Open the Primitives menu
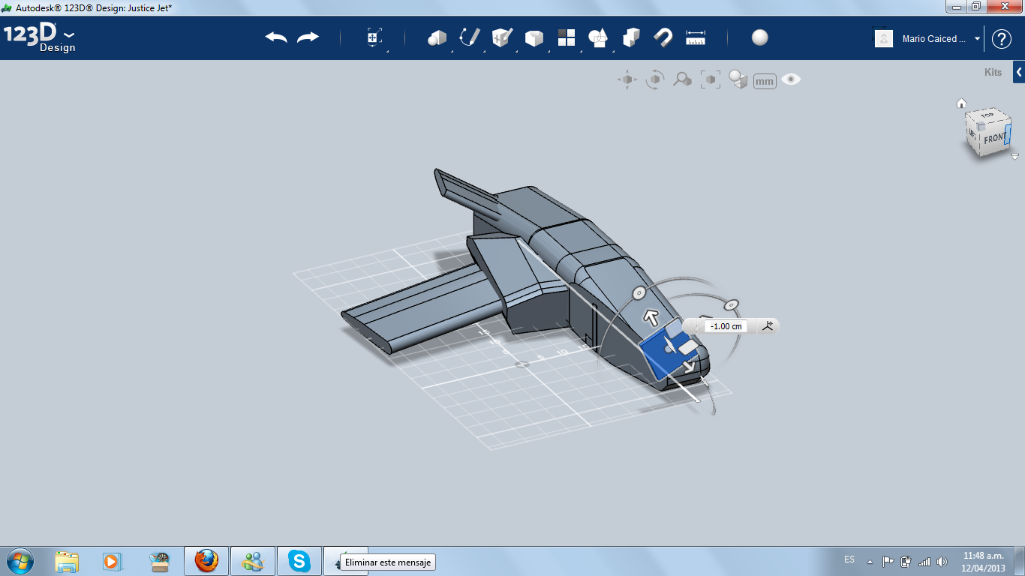 tap(437, 38)
